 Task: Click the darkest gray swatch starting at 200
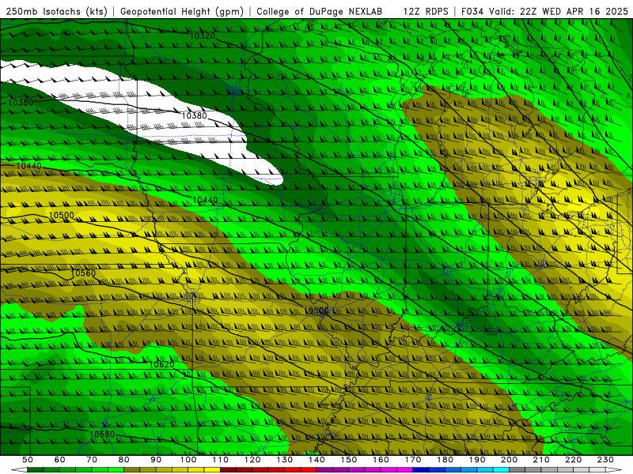517,470
